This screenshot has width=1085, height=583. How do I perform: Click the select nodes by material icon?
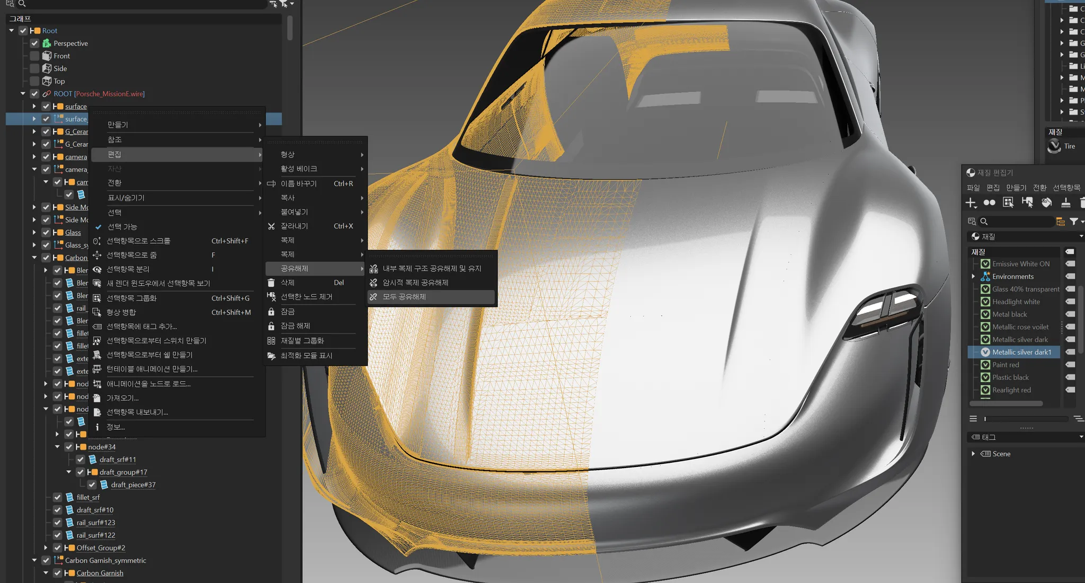1027,202
